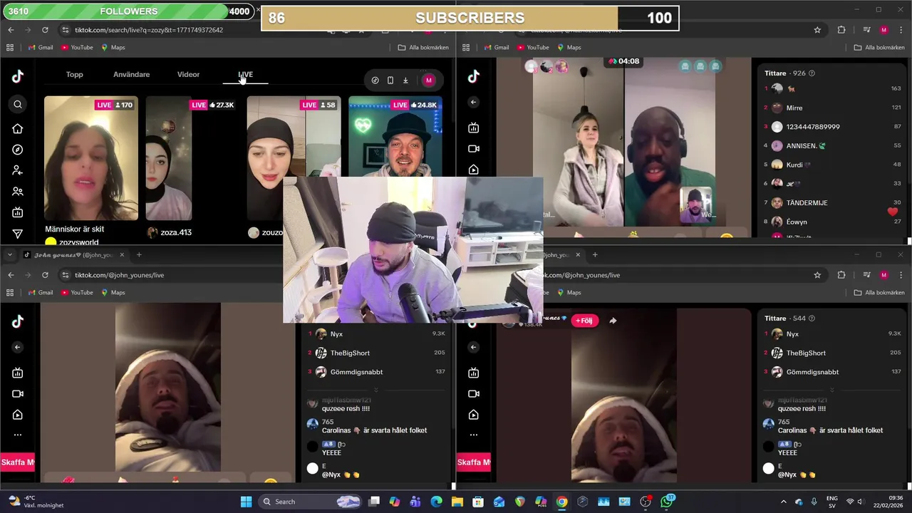The height and width of the screenshot is (513, 912).
Task: Select the John younes browser tab
Action: point(74,255)
